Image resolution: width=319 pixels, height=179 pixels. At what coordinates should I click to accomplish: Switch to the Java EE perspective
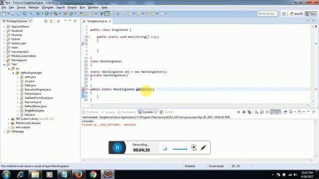[297, 13]
